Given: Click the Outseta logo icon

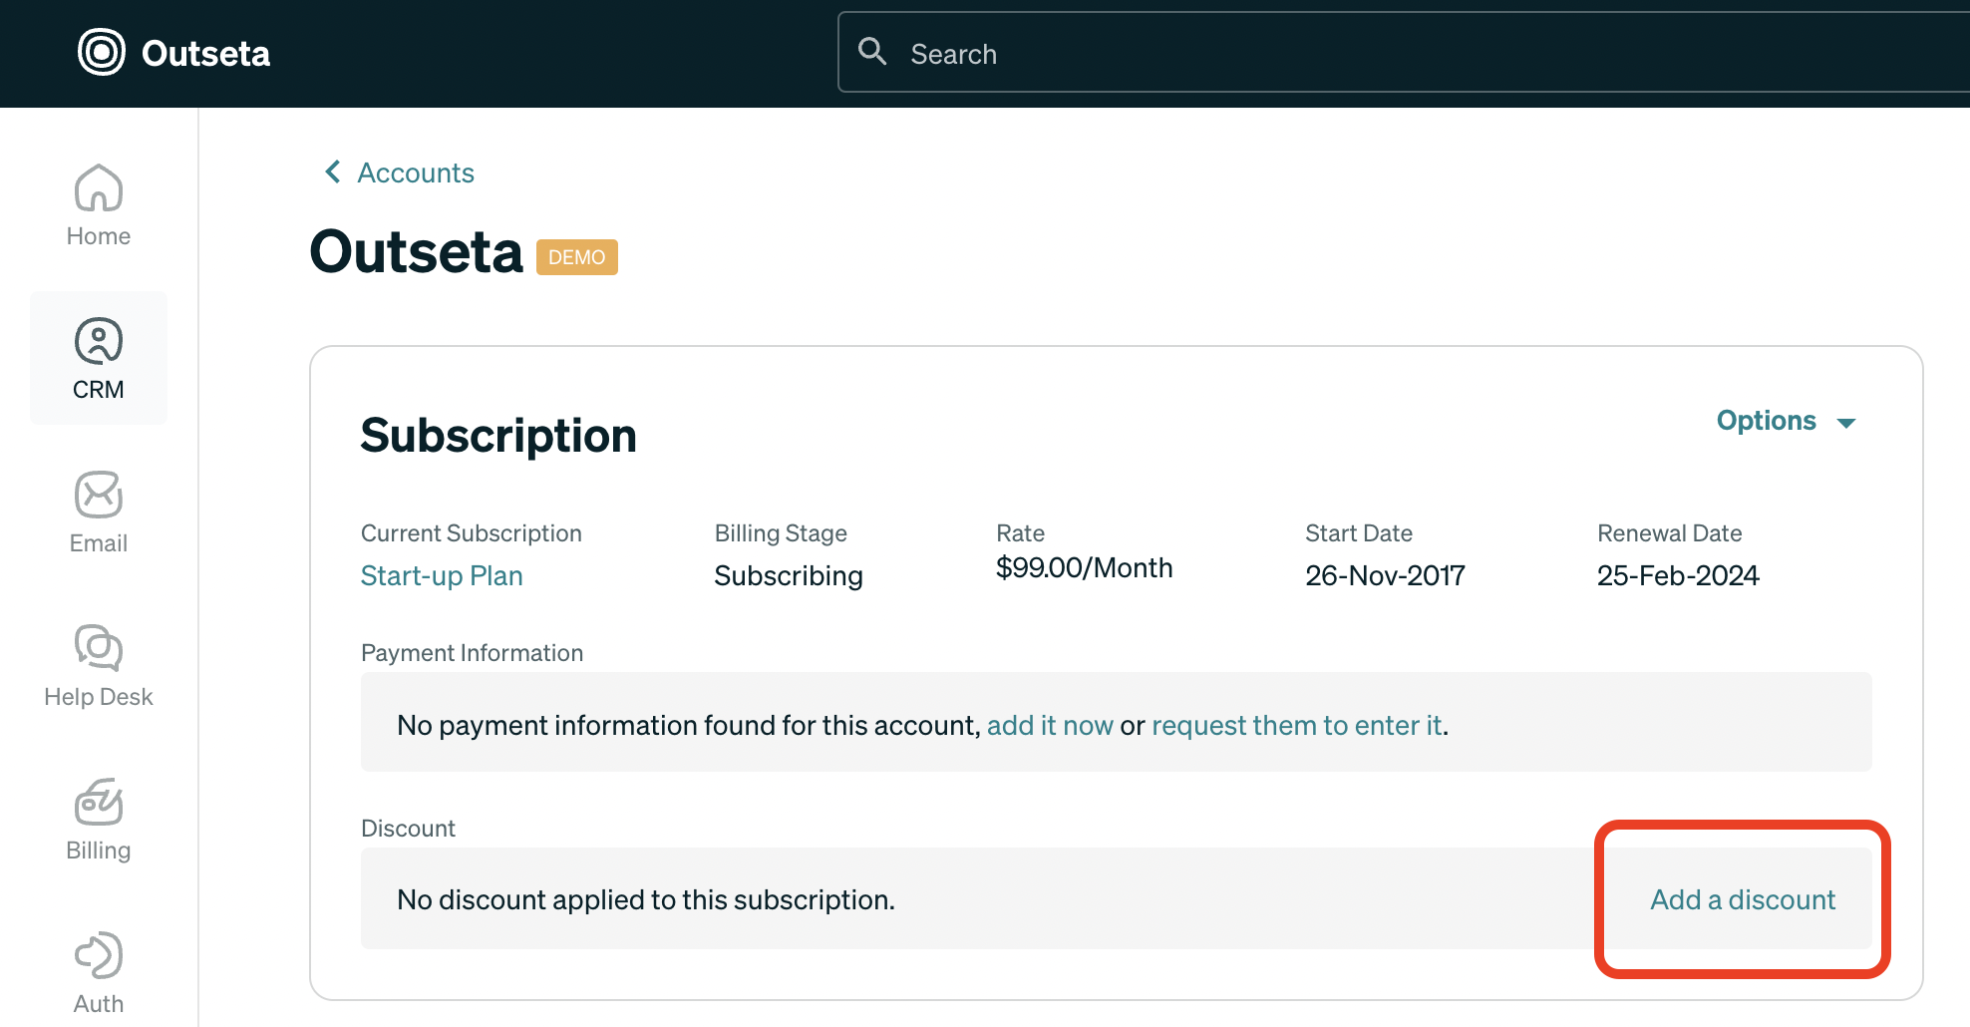Looking at the screenshot, I should click(101, 51).
